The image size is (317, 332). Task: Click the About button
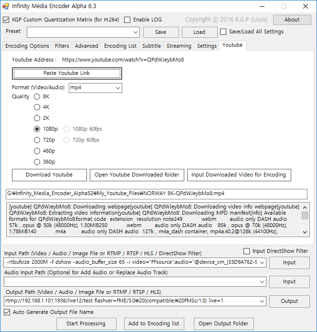click(292, 20)
